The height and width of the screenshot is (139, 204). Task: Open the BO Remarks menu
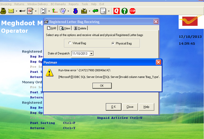(58, 4)
